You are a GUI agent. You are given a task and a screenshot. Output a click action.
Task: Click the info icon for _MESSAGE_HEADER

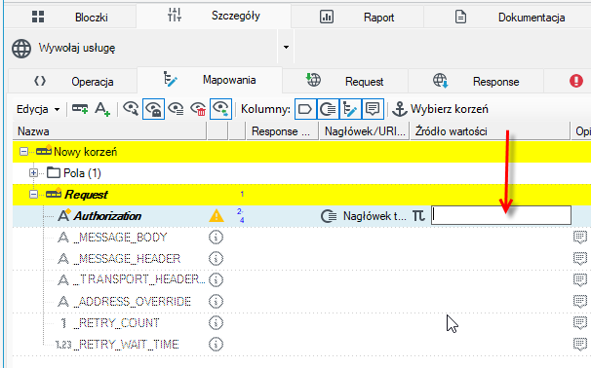pyautogui.click(x=216, y=259)
